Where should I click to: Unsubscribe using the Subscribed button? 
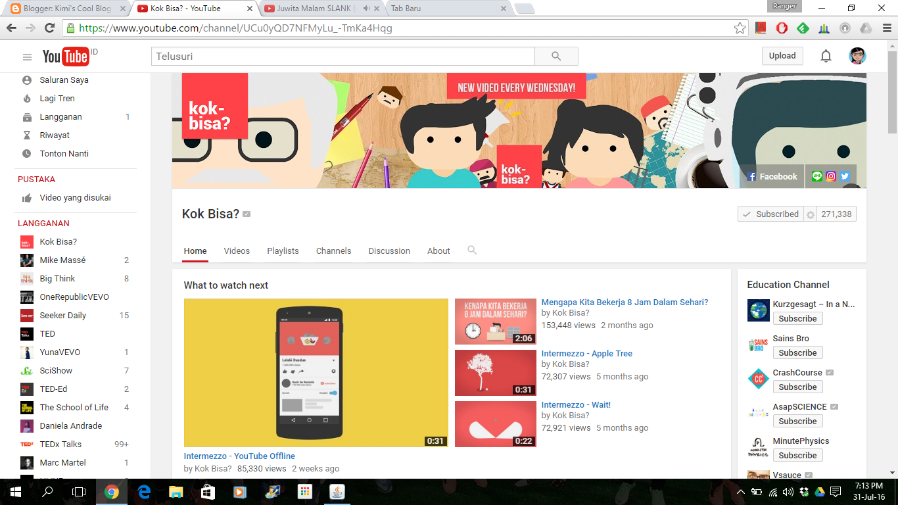pos(770,214)
